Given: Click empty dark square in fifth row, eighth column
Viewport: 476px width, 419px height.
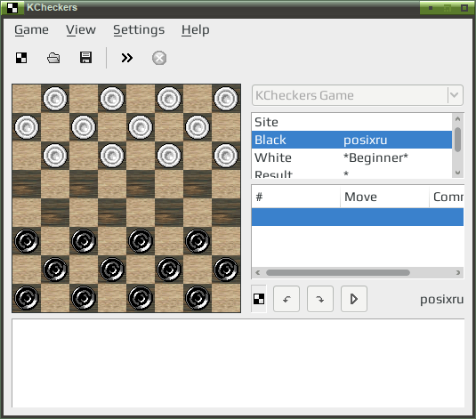Looking at the screenshot, I should tap(226, 213).
